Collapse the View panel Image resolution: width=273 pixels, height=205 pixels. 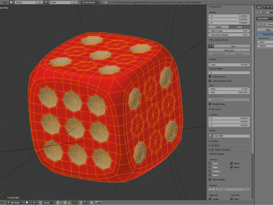(210, 59)
